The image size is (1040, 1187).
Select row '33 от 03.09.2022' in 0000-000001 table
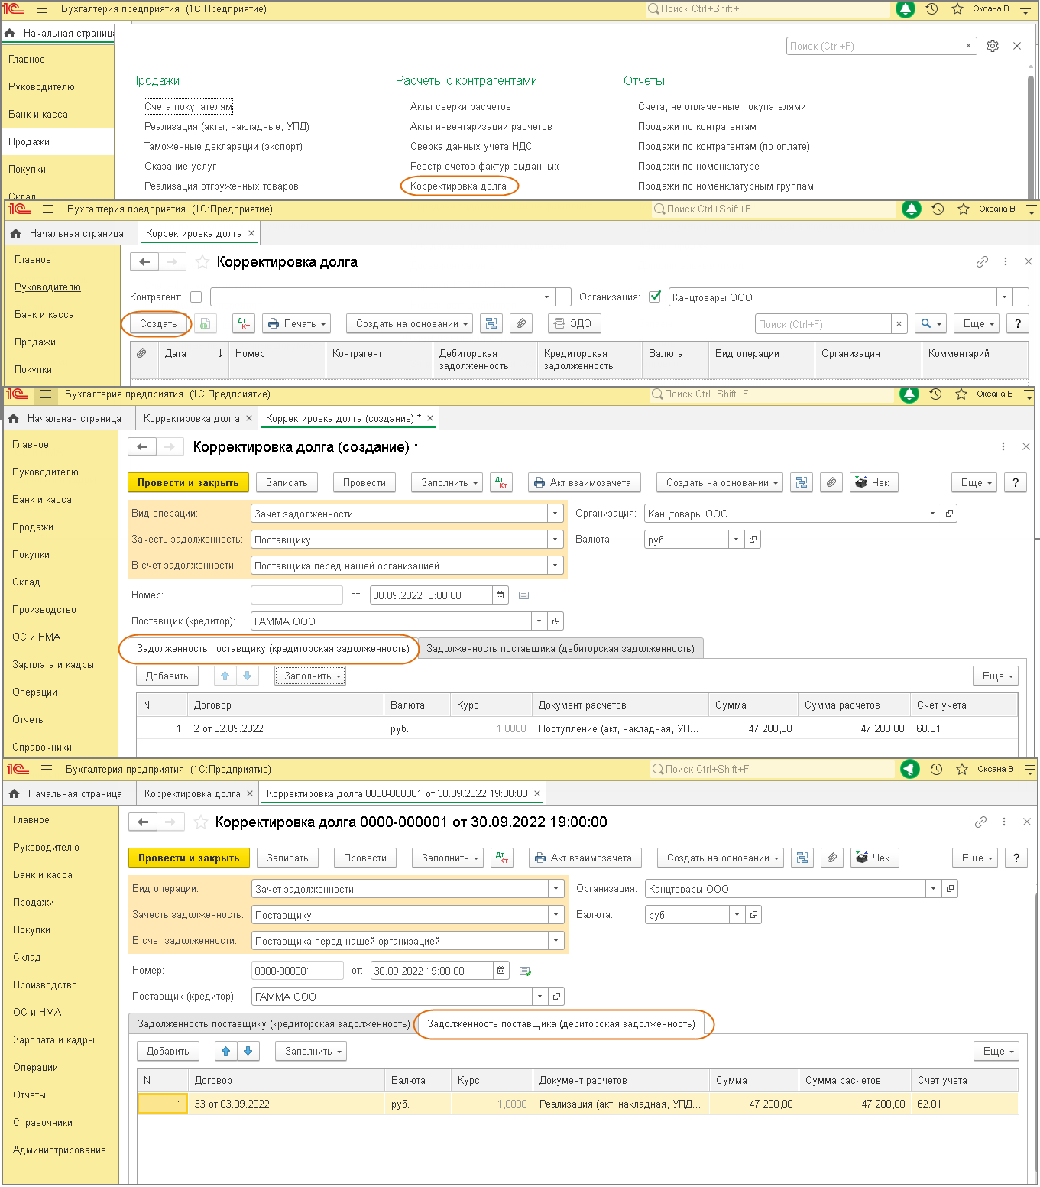click(x=578, y=1104)
